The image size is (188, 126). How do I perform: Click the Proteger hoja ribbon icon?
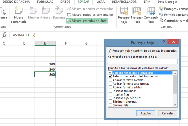click(124, 11)
